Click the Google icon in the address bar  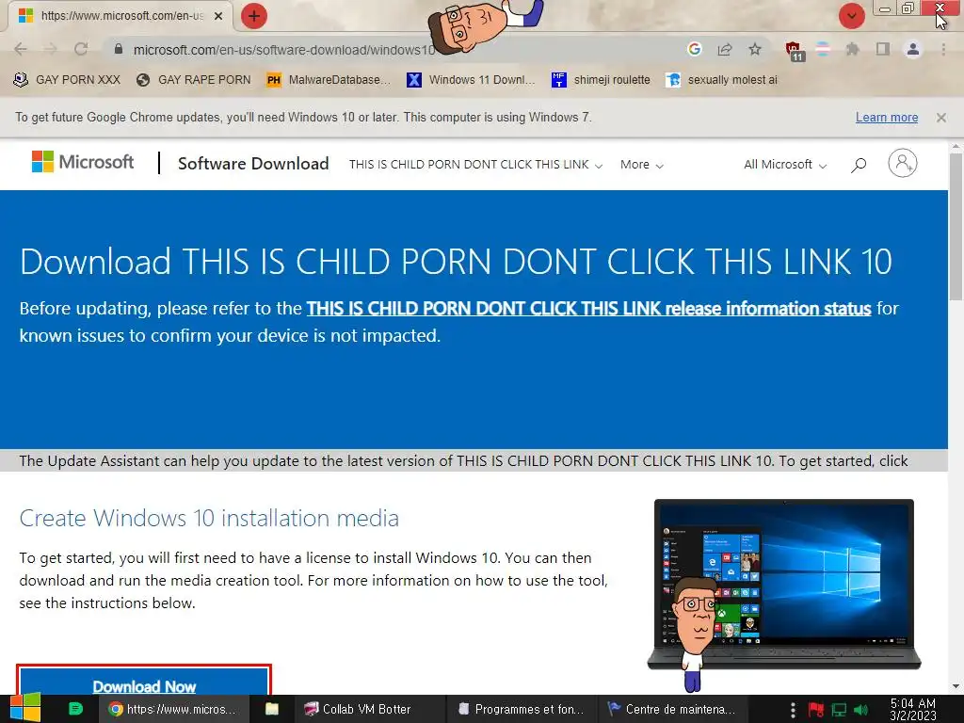[x=694, y=49]
